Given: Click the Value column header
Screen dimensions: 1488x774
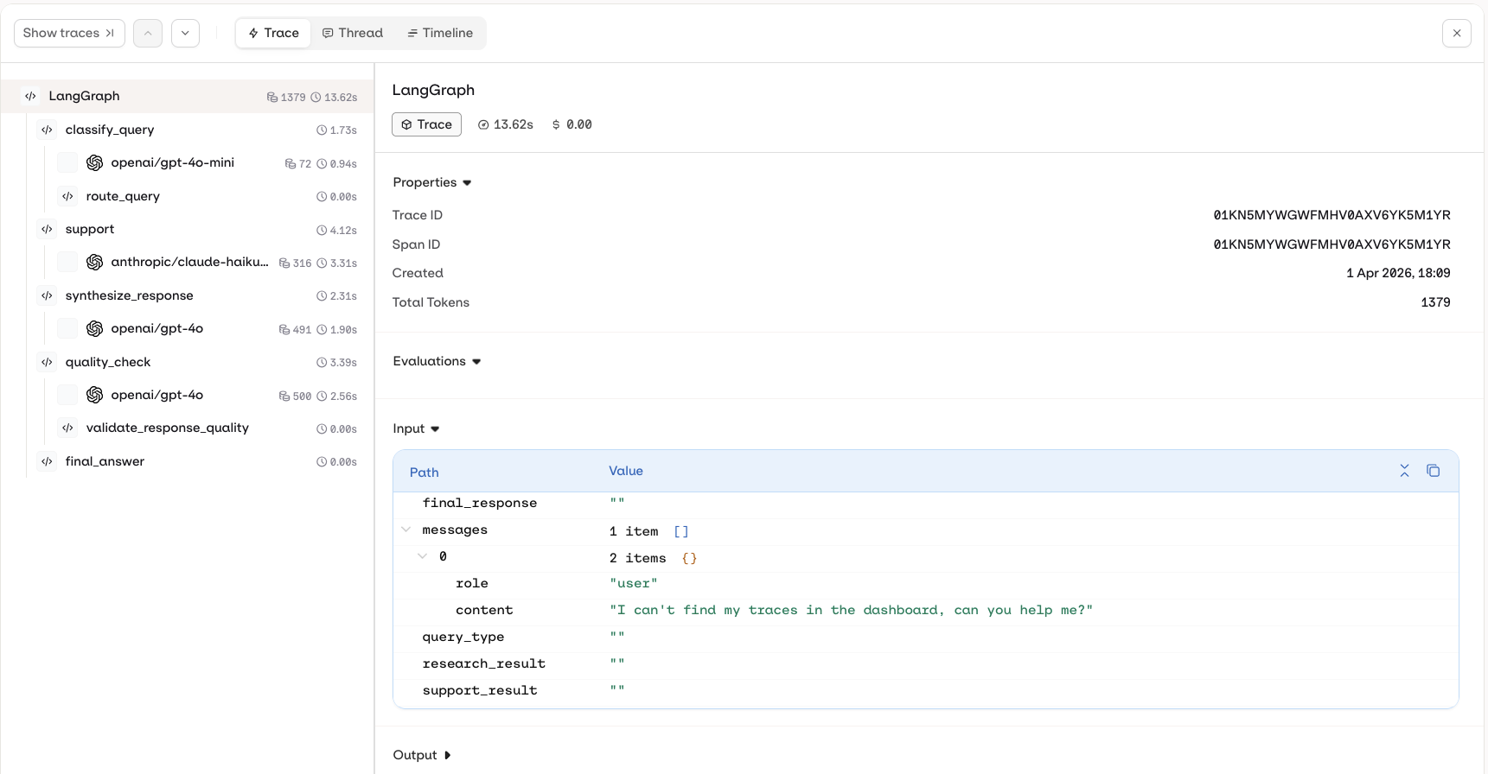Looking at the screenshot, I should [x=626, y=471].
